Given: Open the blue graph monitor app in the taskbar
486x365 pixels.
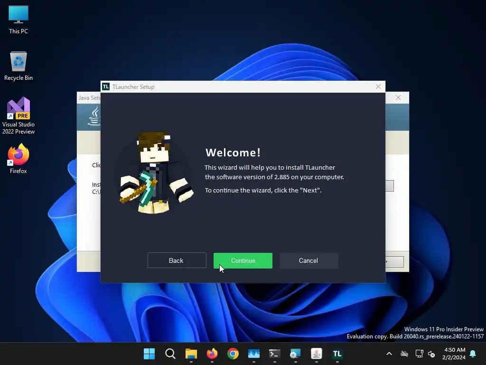Looking at the screenshot, I should tap(254, 354).
